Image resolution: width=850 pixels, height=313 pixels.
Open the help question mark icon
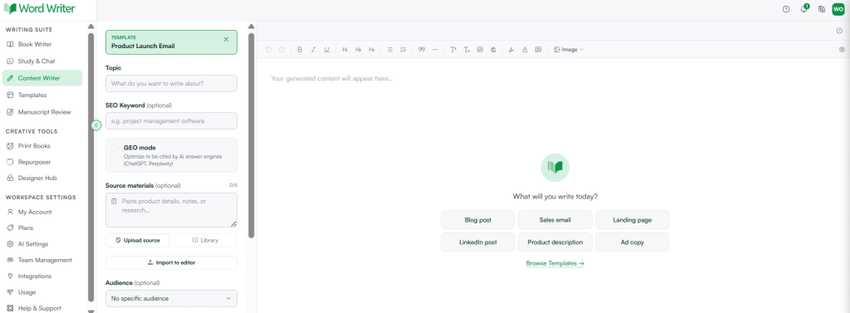(x=786, y=9)
